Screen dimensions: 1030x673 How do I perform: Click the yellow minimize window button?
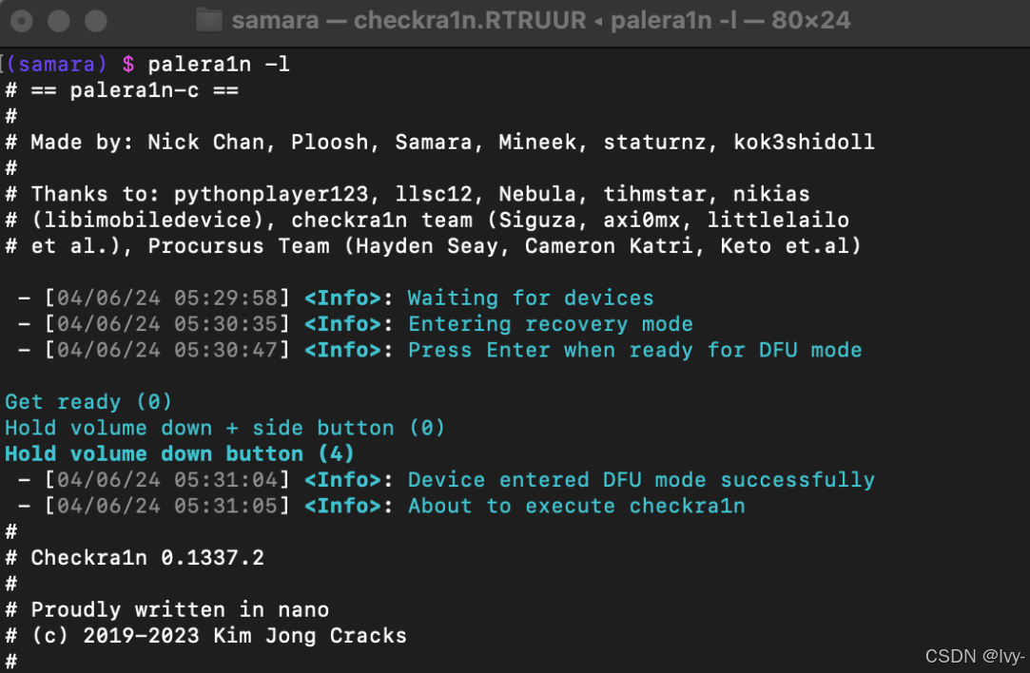click(58, 21)
